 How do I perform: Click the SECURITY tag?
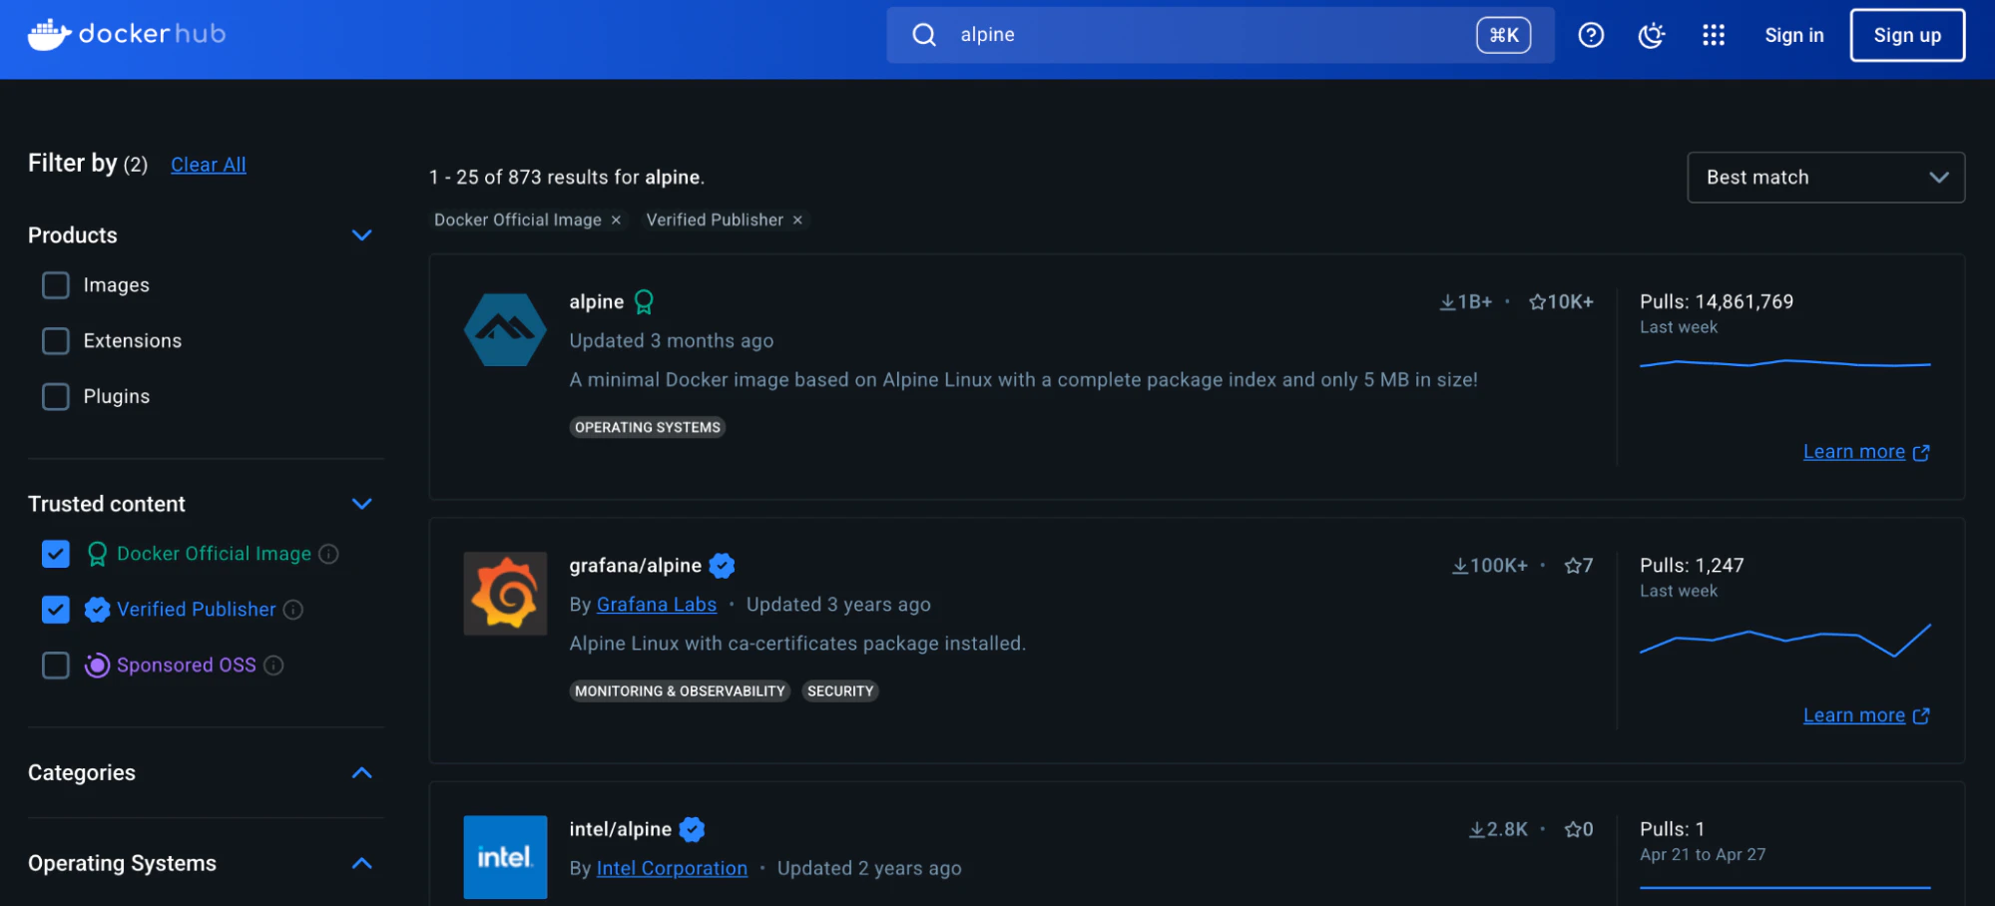pos(840,690)
